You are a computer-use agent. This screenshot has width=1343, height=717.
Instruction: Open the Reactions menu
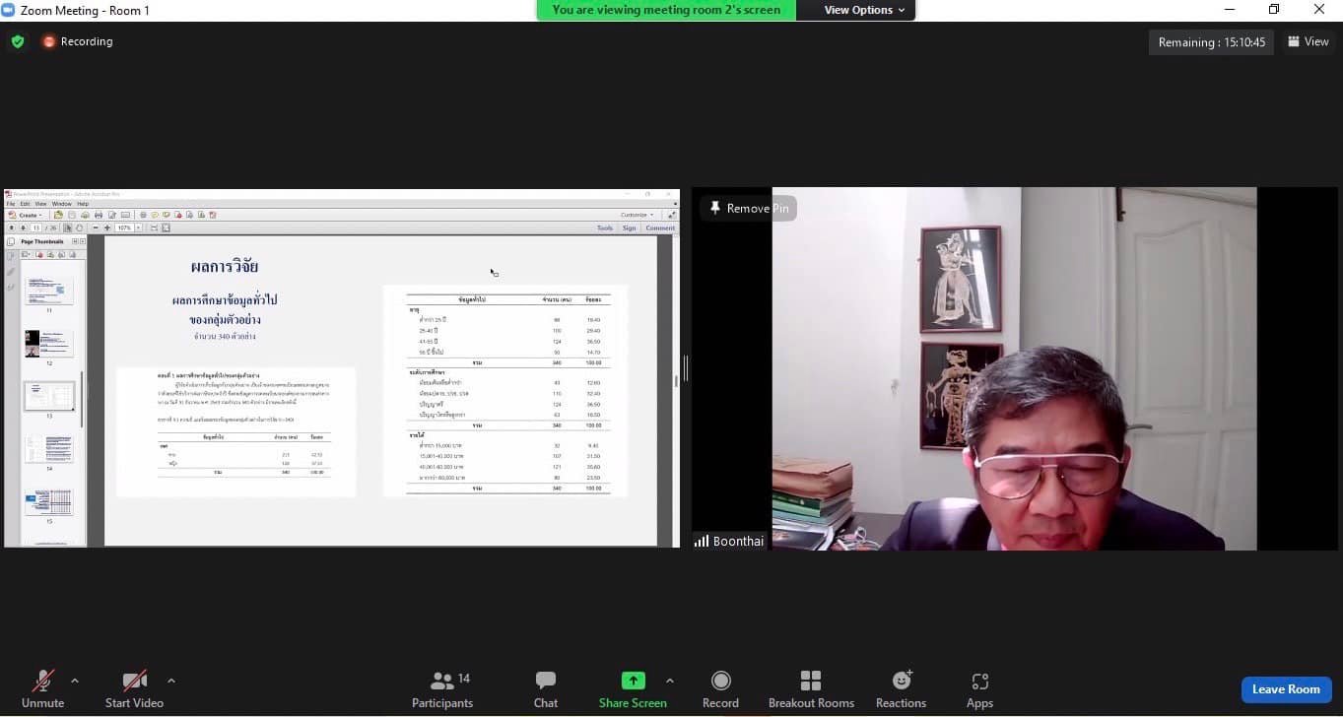coord(901,681)
